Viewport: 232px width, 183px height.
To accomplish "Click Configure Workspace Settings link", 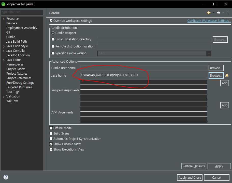I will click(209, 21).
